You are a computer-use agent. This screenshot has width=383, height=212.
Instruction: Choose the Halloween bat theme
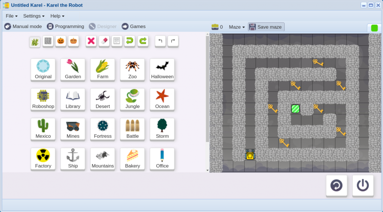point(162,70)
